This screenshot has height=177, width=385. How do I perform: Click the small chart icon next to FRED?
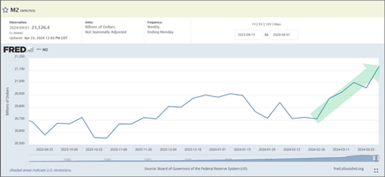(30, 49)
